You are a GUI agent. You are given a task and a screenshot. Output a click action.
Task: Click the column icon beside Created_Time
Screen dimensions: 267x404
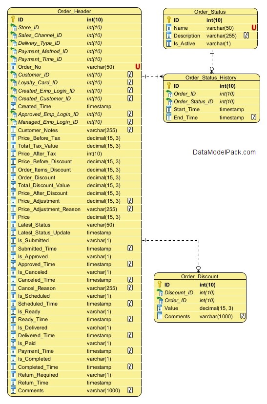pyautogui.click(x=13, y=106)
